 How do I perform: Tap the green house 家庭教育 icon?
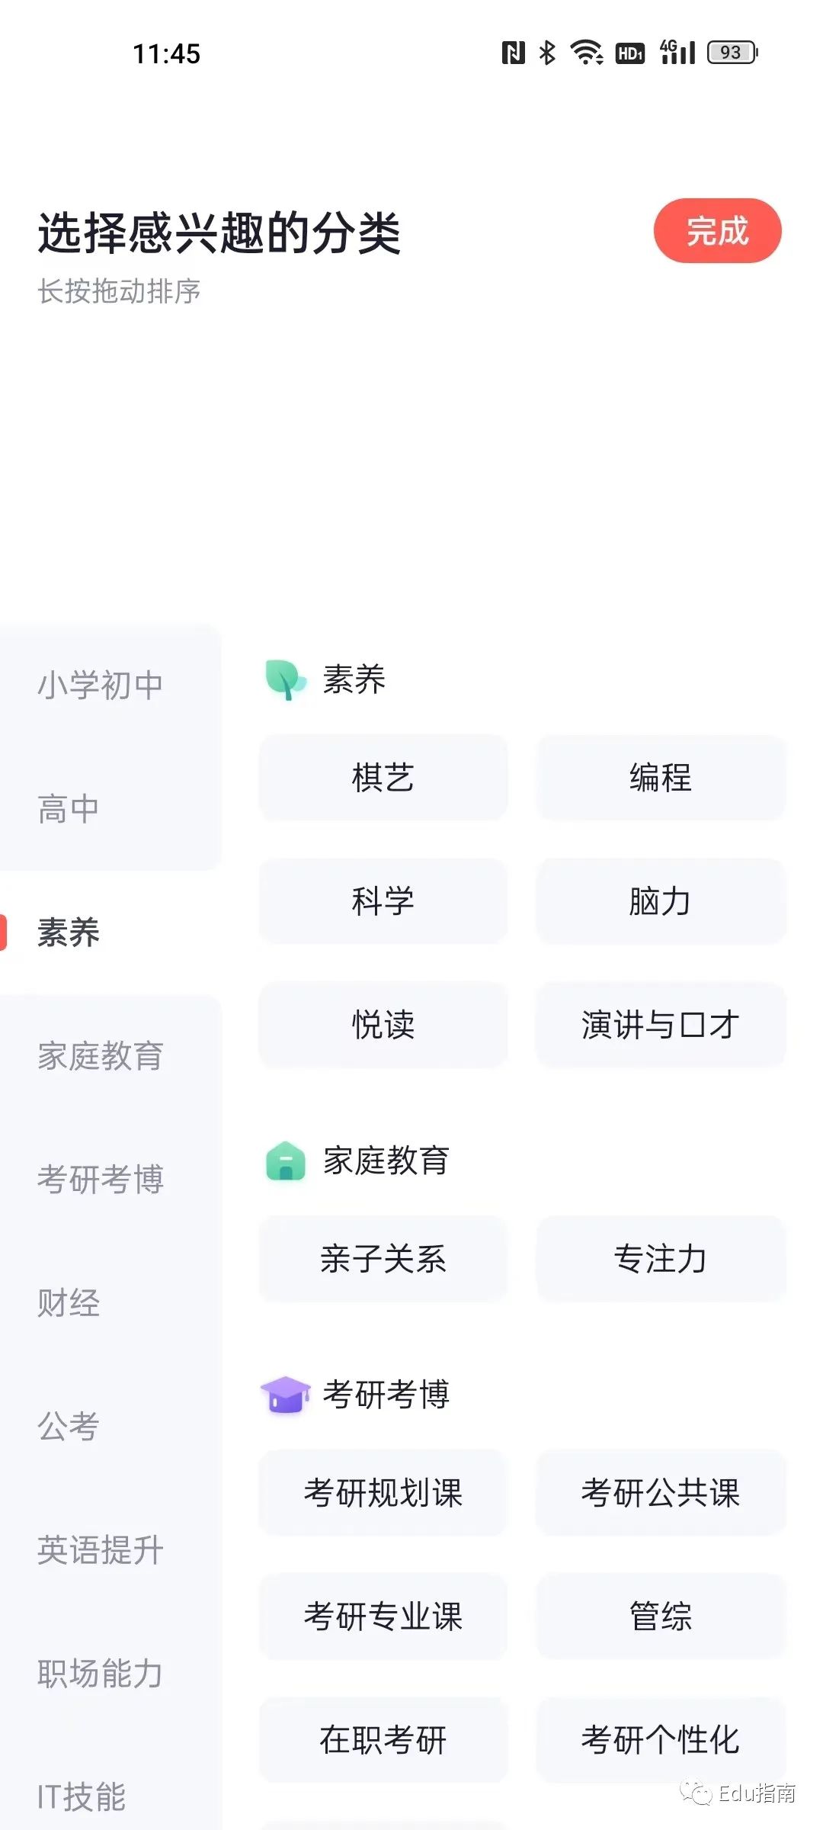[286, 1161]
